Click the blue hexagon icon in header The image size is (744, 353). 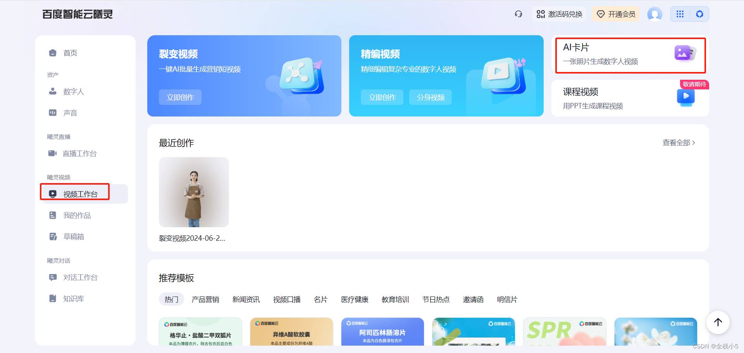click(x=699, y=14)
